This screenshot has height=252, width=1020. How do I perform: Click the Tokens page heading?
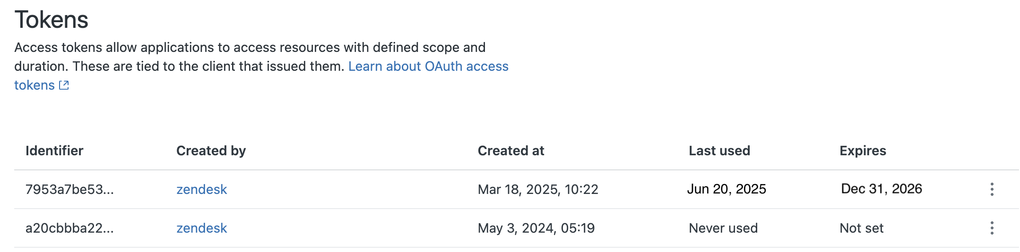(52, 20)
